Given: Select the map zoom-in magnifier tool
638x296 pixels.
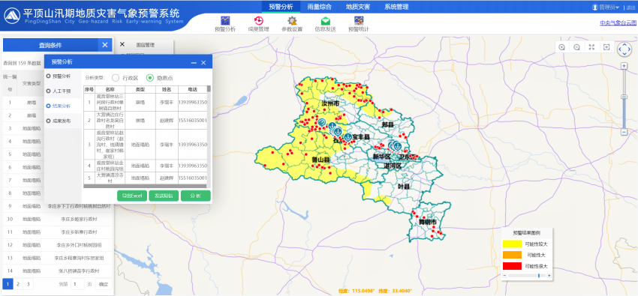Looking at the screenshot, I should 562,47.
